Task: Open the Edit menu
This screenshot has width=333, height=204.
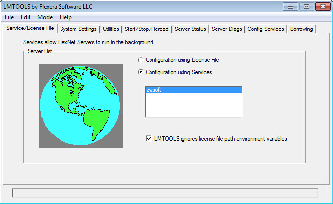Action: pyautogui.click(x=26, y=17)
